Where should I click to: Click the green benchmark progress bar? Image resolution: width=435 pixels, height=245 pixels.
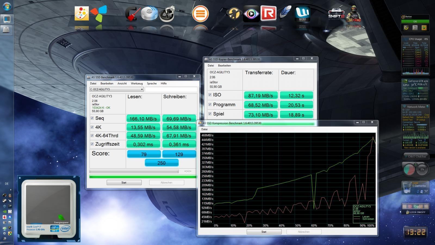143,177
